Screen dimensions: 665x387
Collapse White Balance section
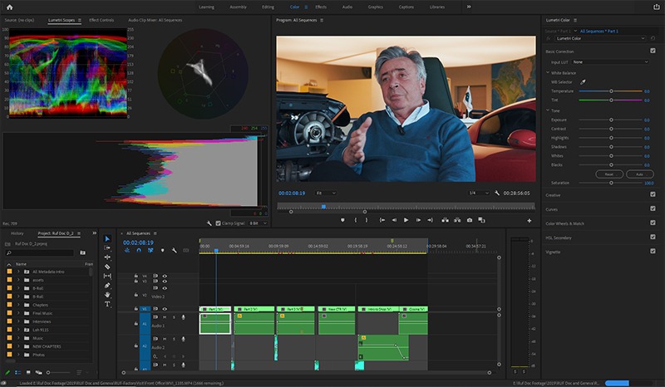(x=548, y=73)
